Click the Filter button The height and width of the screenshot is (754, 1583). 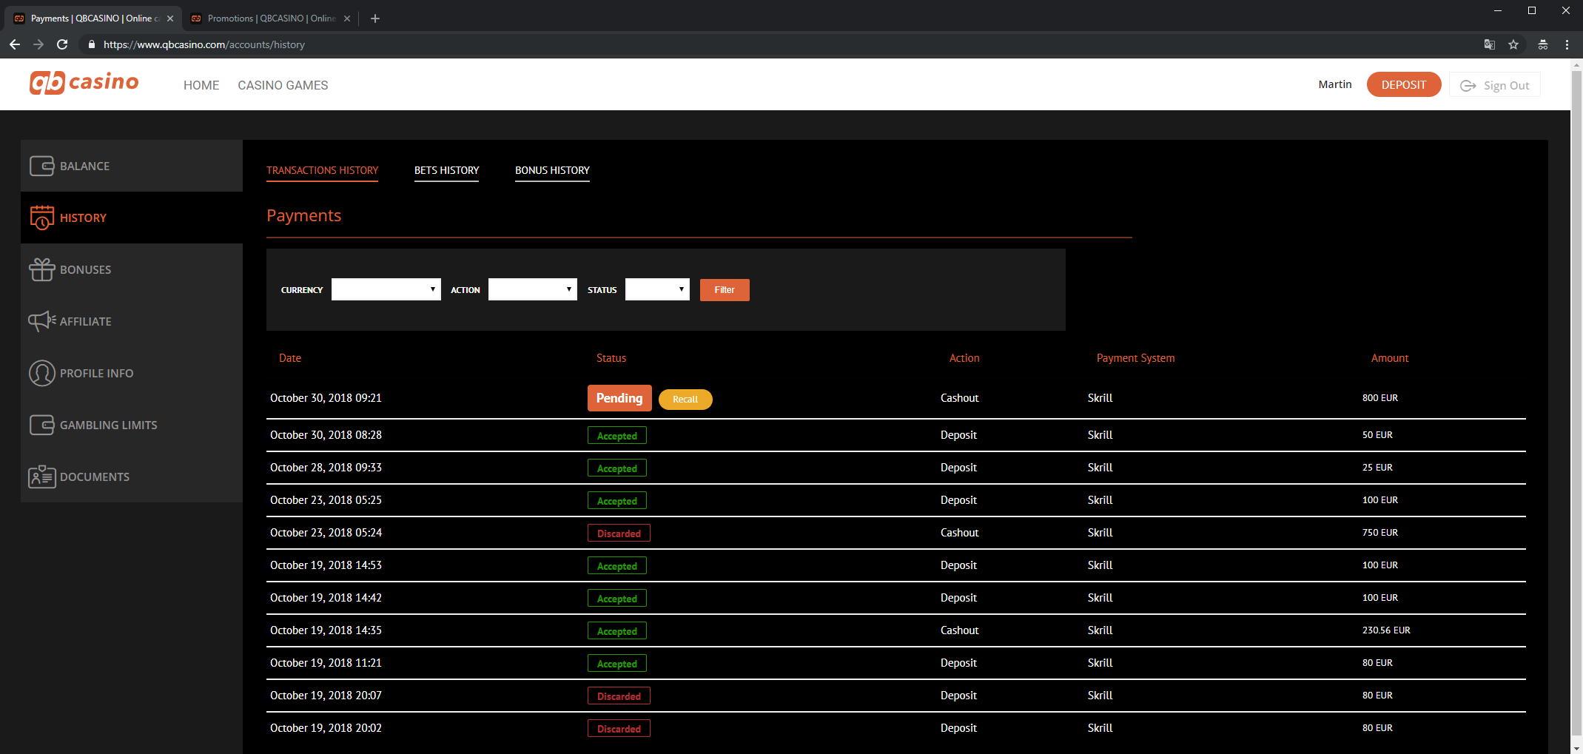tap(725, 290)
